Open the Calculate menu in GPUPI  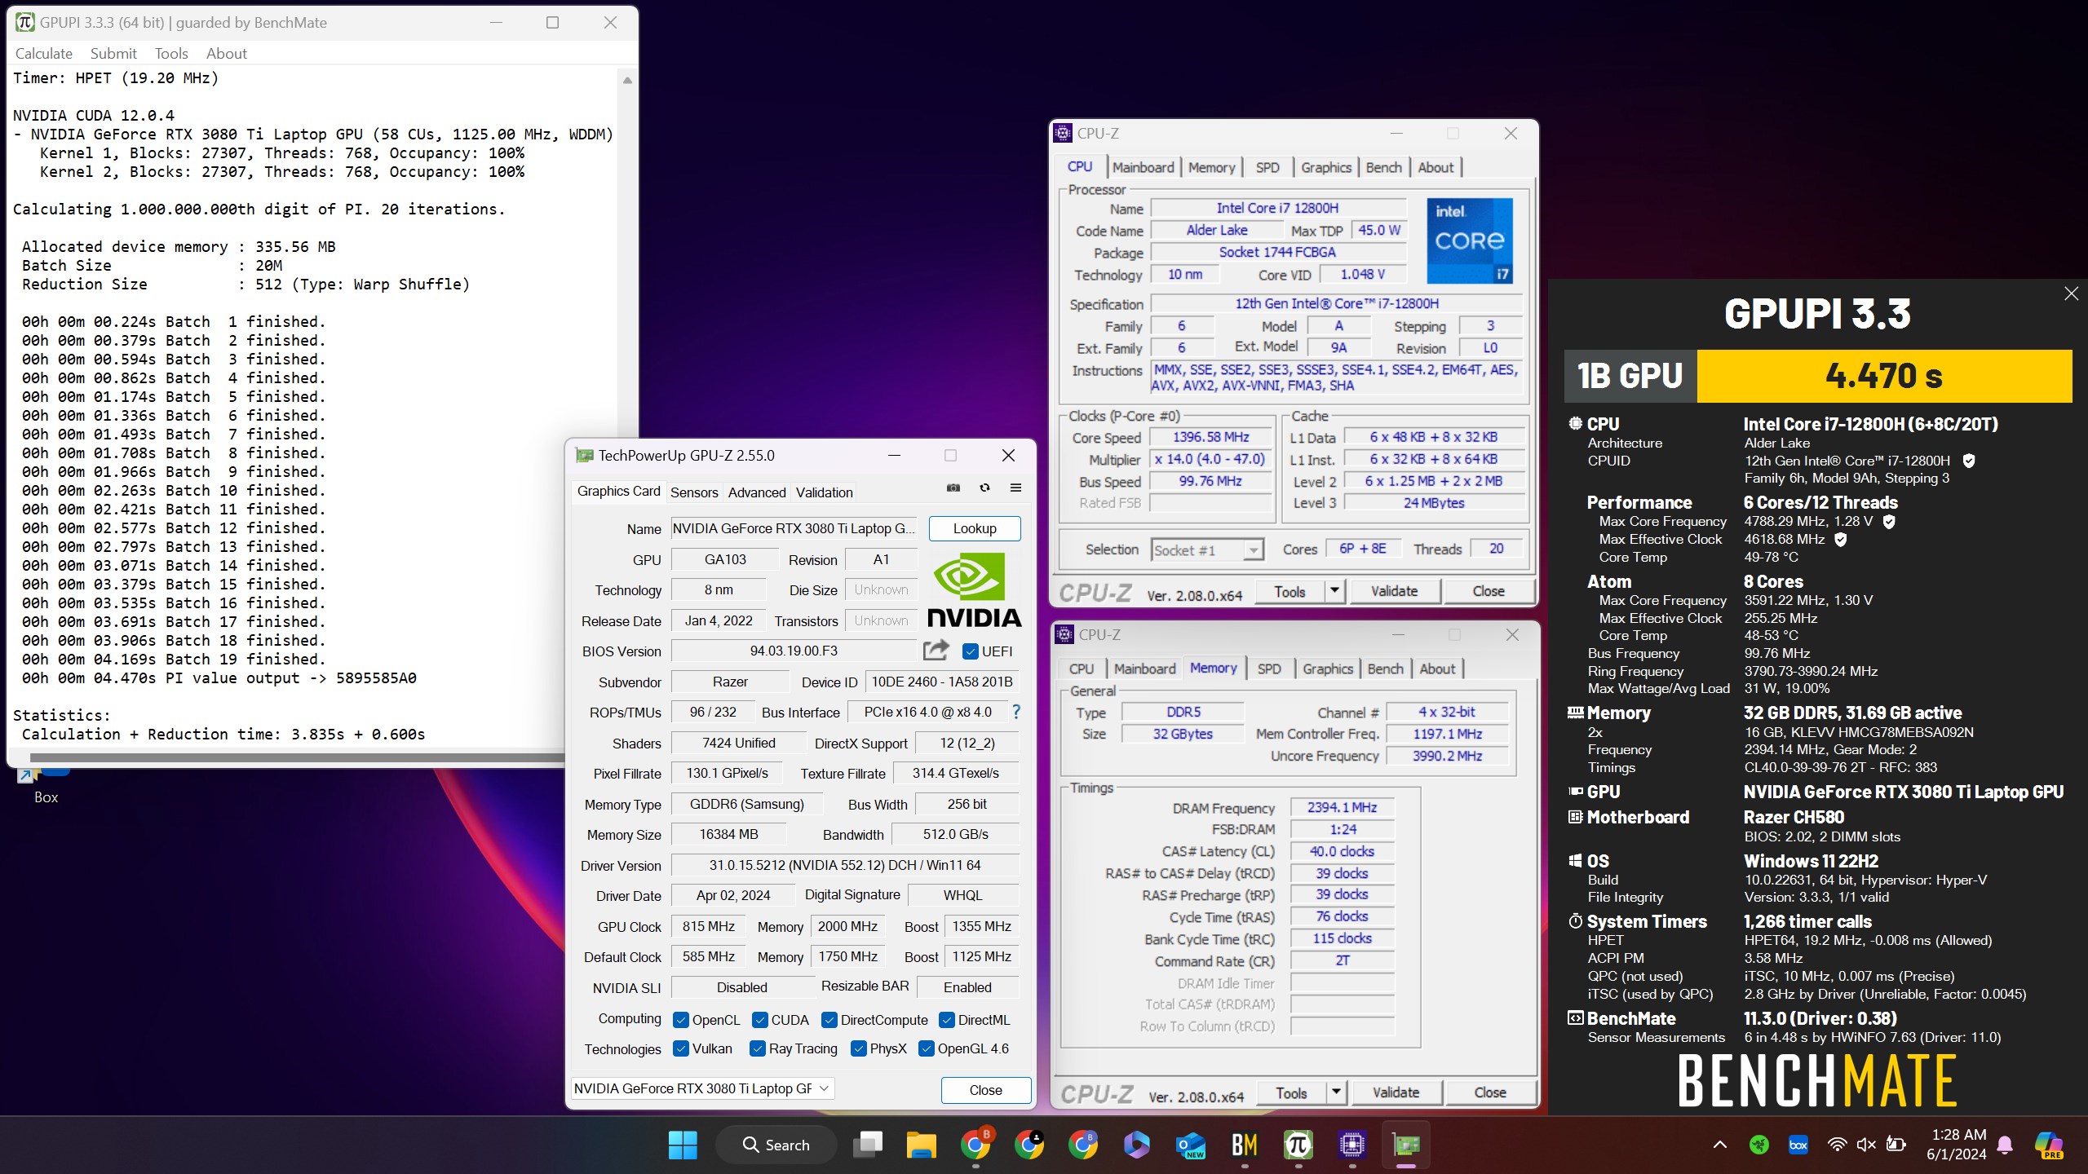pyautogui.click(x=44, y=53)
